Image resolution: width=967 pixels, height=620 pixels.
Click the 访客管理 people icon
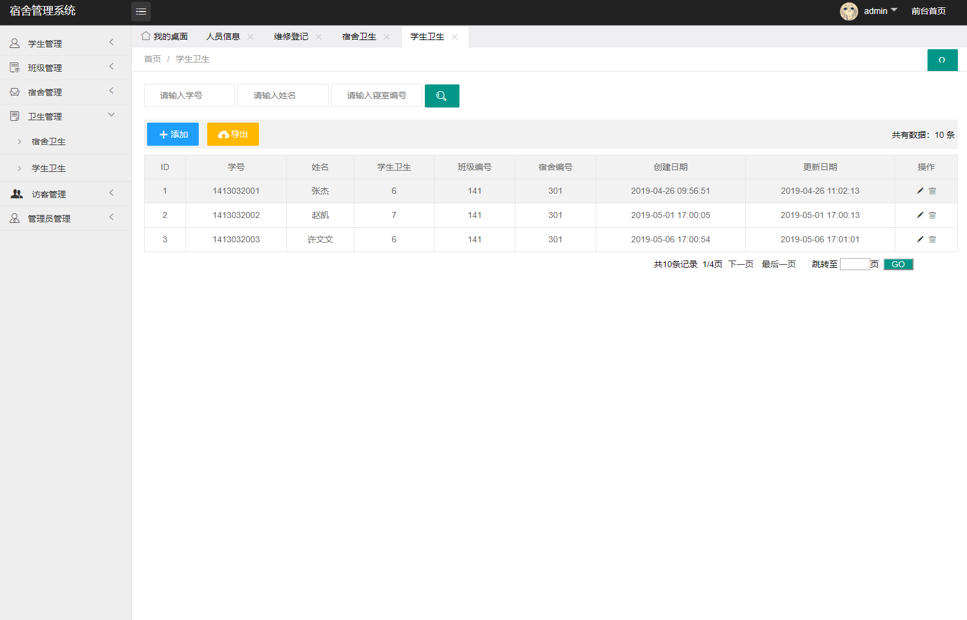17,194
